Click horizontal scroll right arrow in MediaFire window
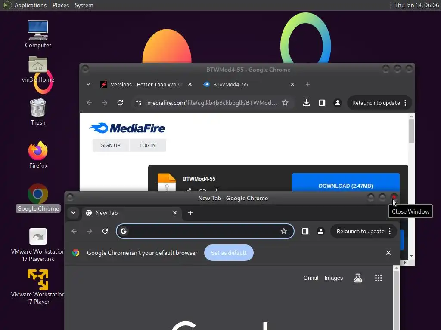The height and width of the screenshot is (330, 441). [405, 263]
